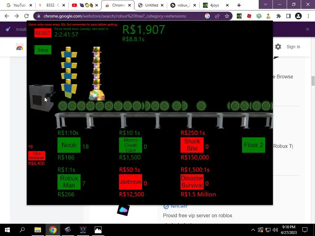Open the fern.wtf publisher link

179,206
